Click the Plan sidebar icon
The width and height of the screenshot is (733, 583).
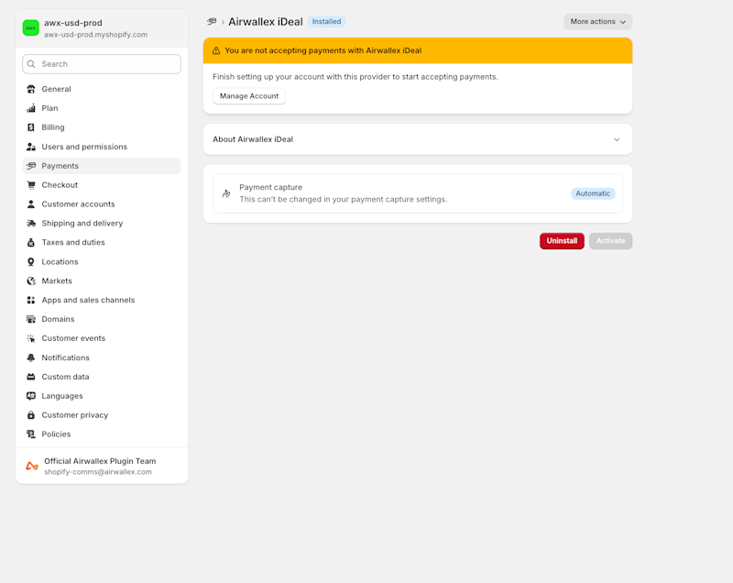(x=30, y=108)
